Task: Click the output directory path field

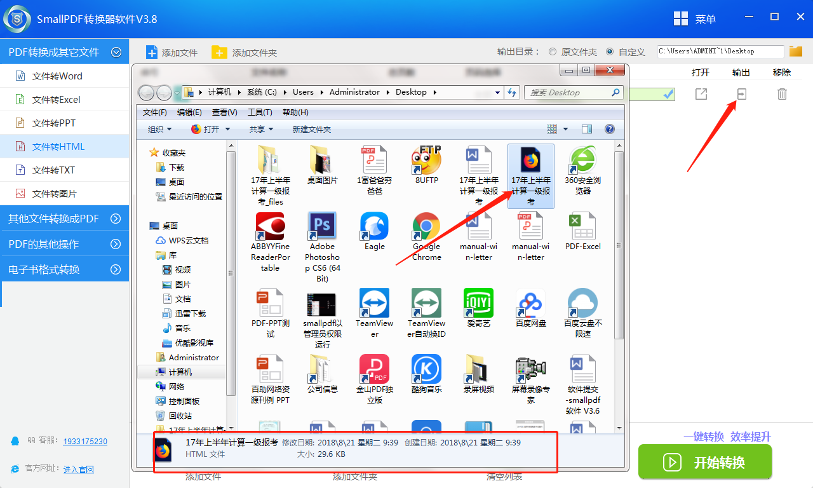Action: coord(720,51)
